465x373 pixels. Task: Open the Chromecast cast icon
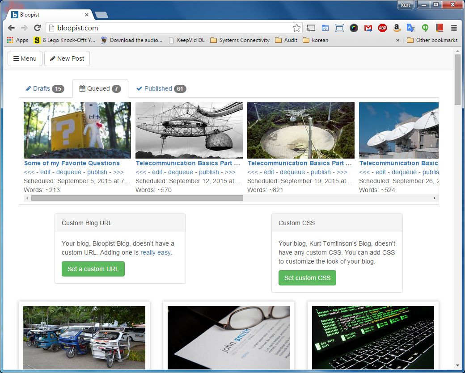pyautogui.click(x=311, y=27)
